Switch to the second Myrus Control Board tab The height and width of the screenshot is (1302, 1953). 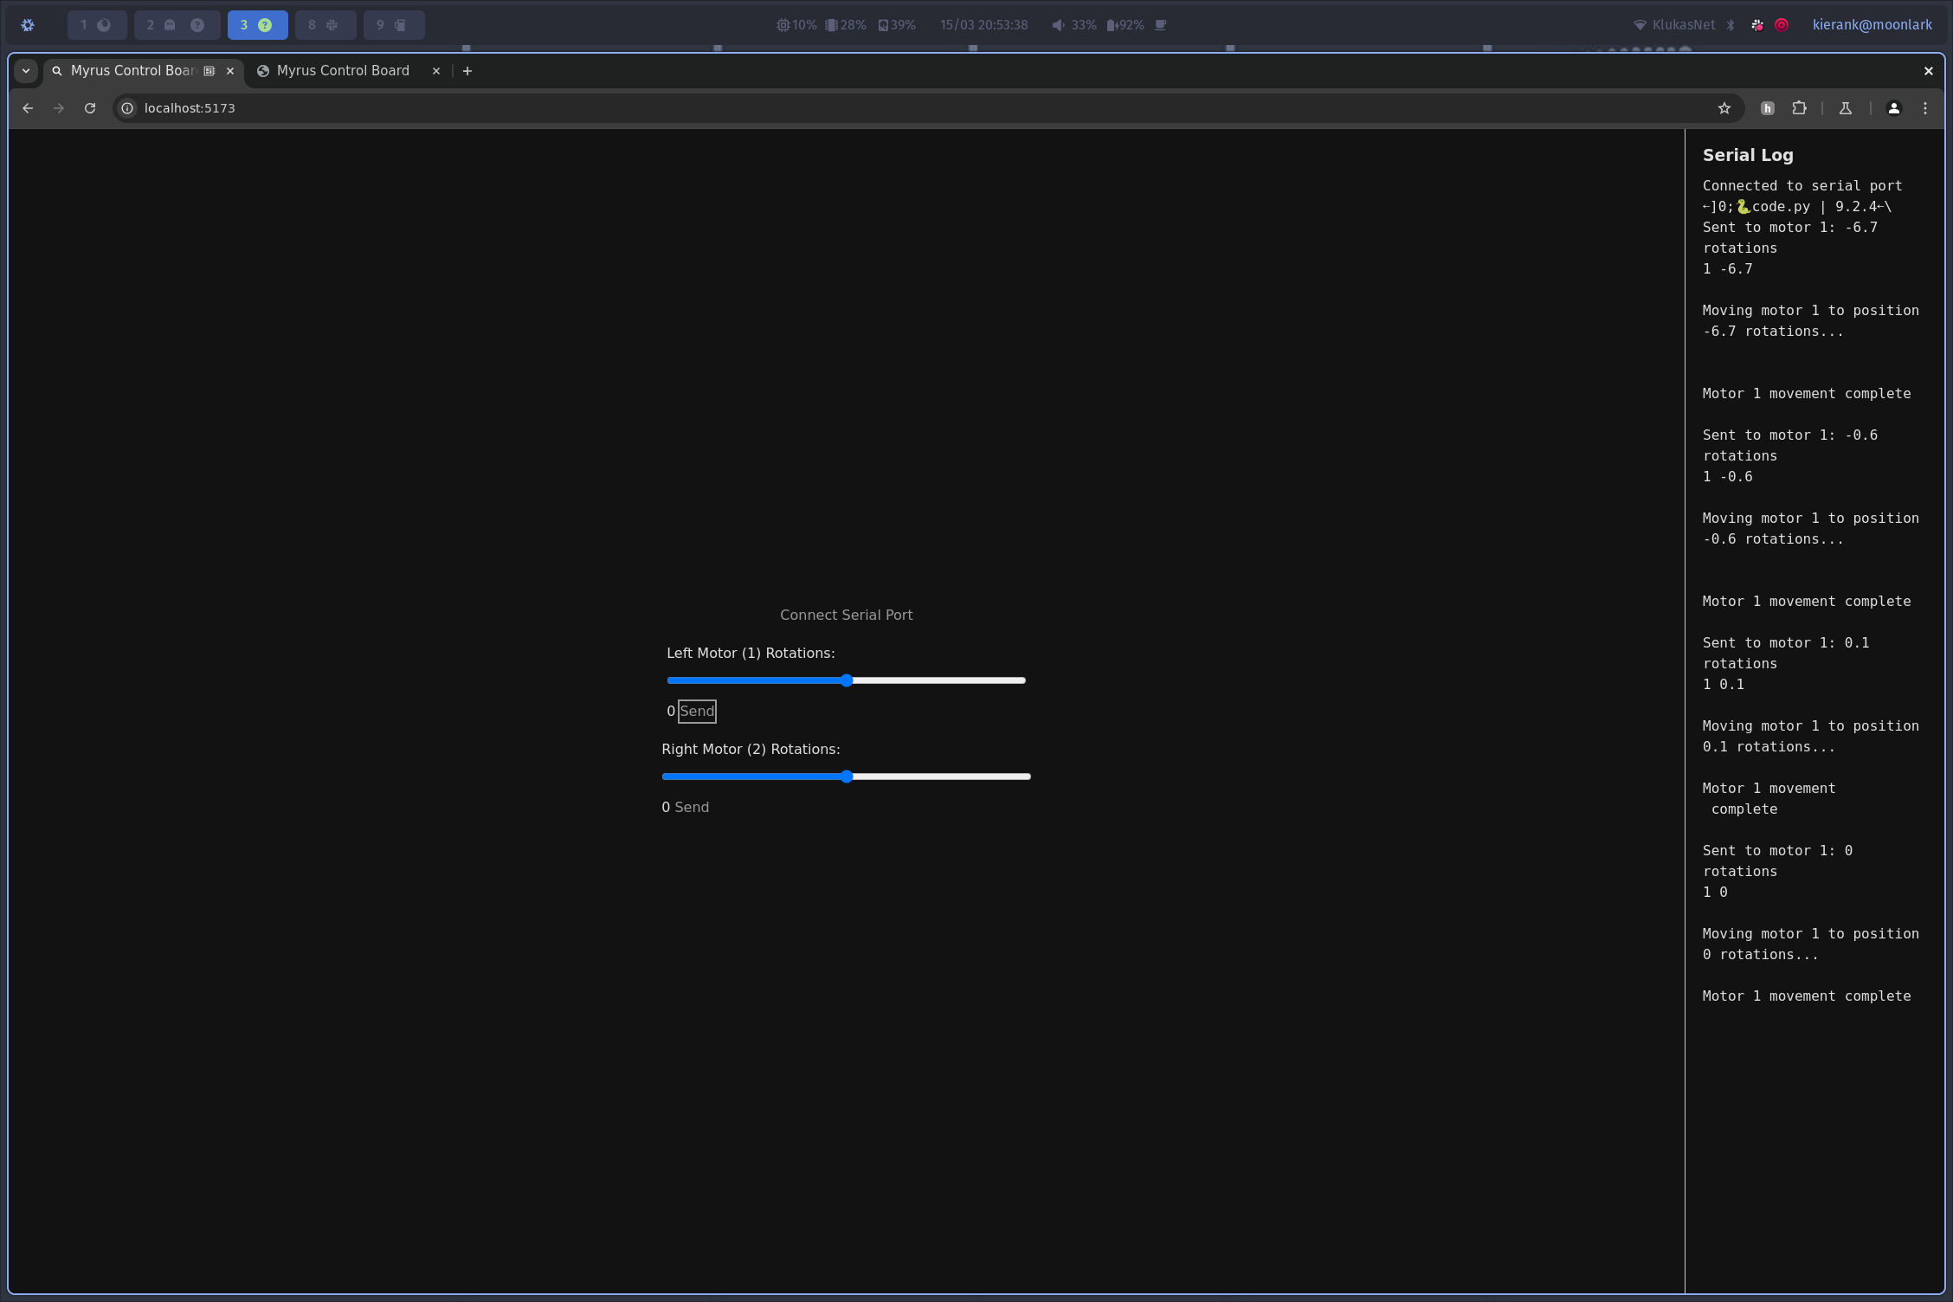coord(342,71)
